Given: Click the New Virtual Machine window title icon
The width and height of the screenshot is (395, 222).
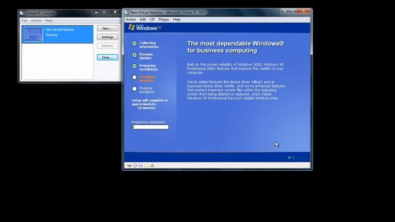Looking at the screenshot, I should (x=127, y=12).
